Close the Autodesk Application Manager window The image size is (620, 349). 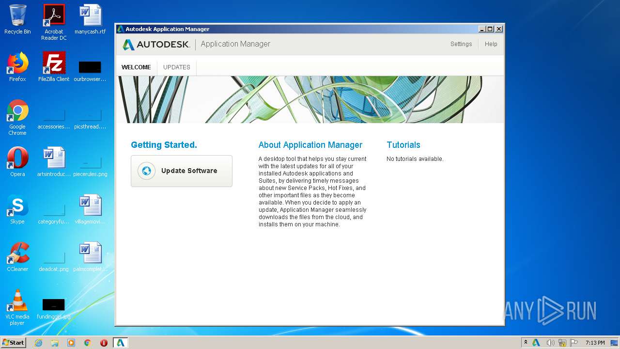499,29
